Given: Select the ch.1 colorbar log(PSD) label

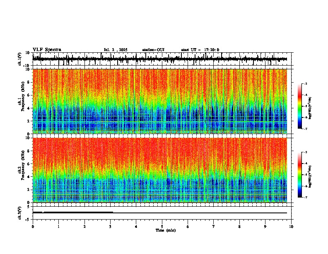Looking at the screenshot, I should coord(310,108).
